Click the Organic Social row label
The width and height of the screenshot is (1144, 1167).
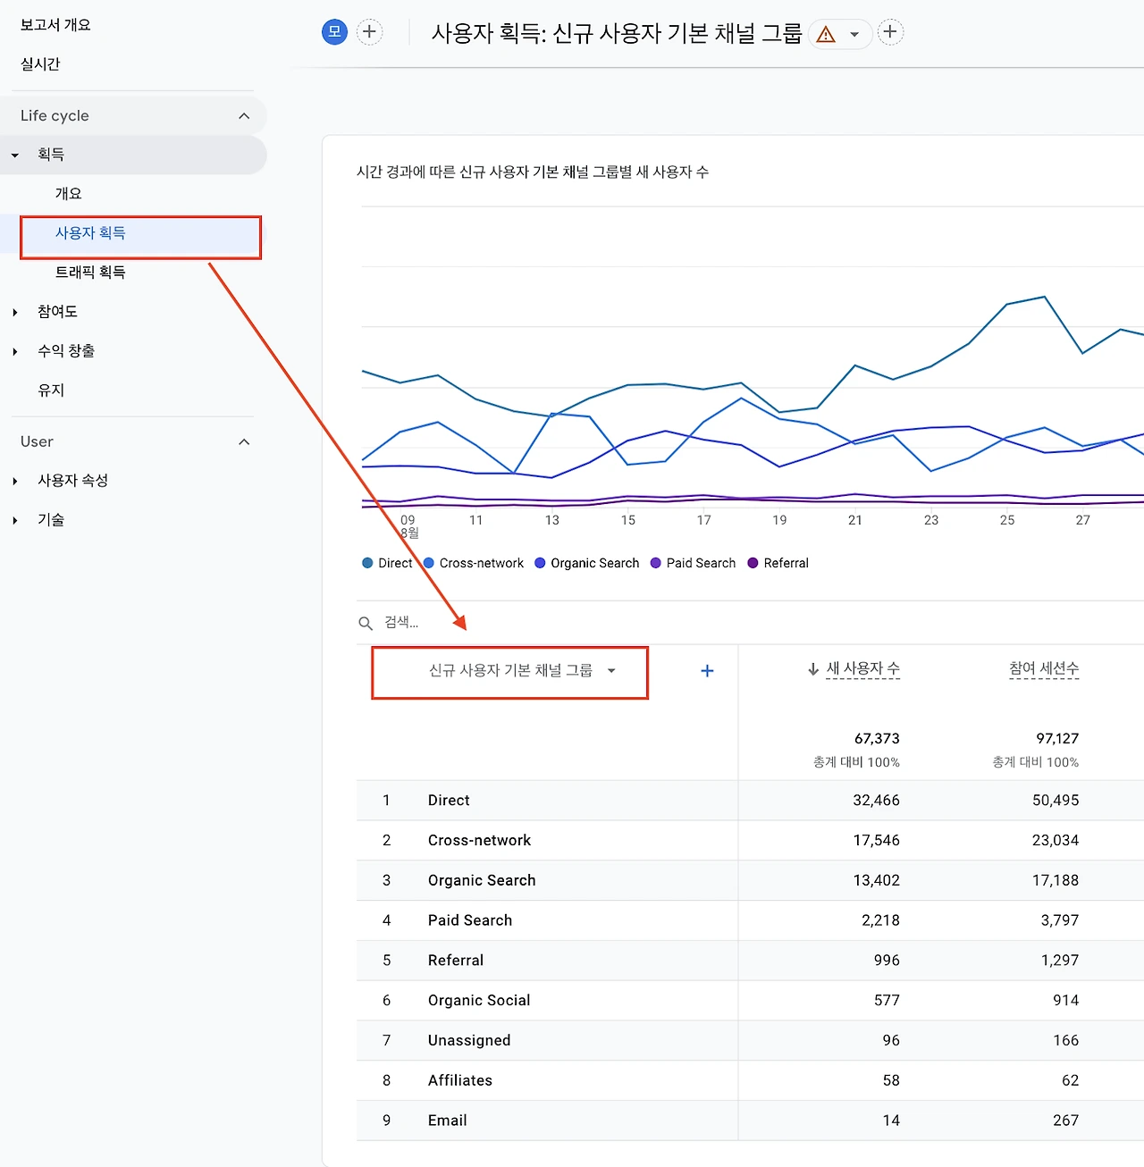pos(479,1001)
